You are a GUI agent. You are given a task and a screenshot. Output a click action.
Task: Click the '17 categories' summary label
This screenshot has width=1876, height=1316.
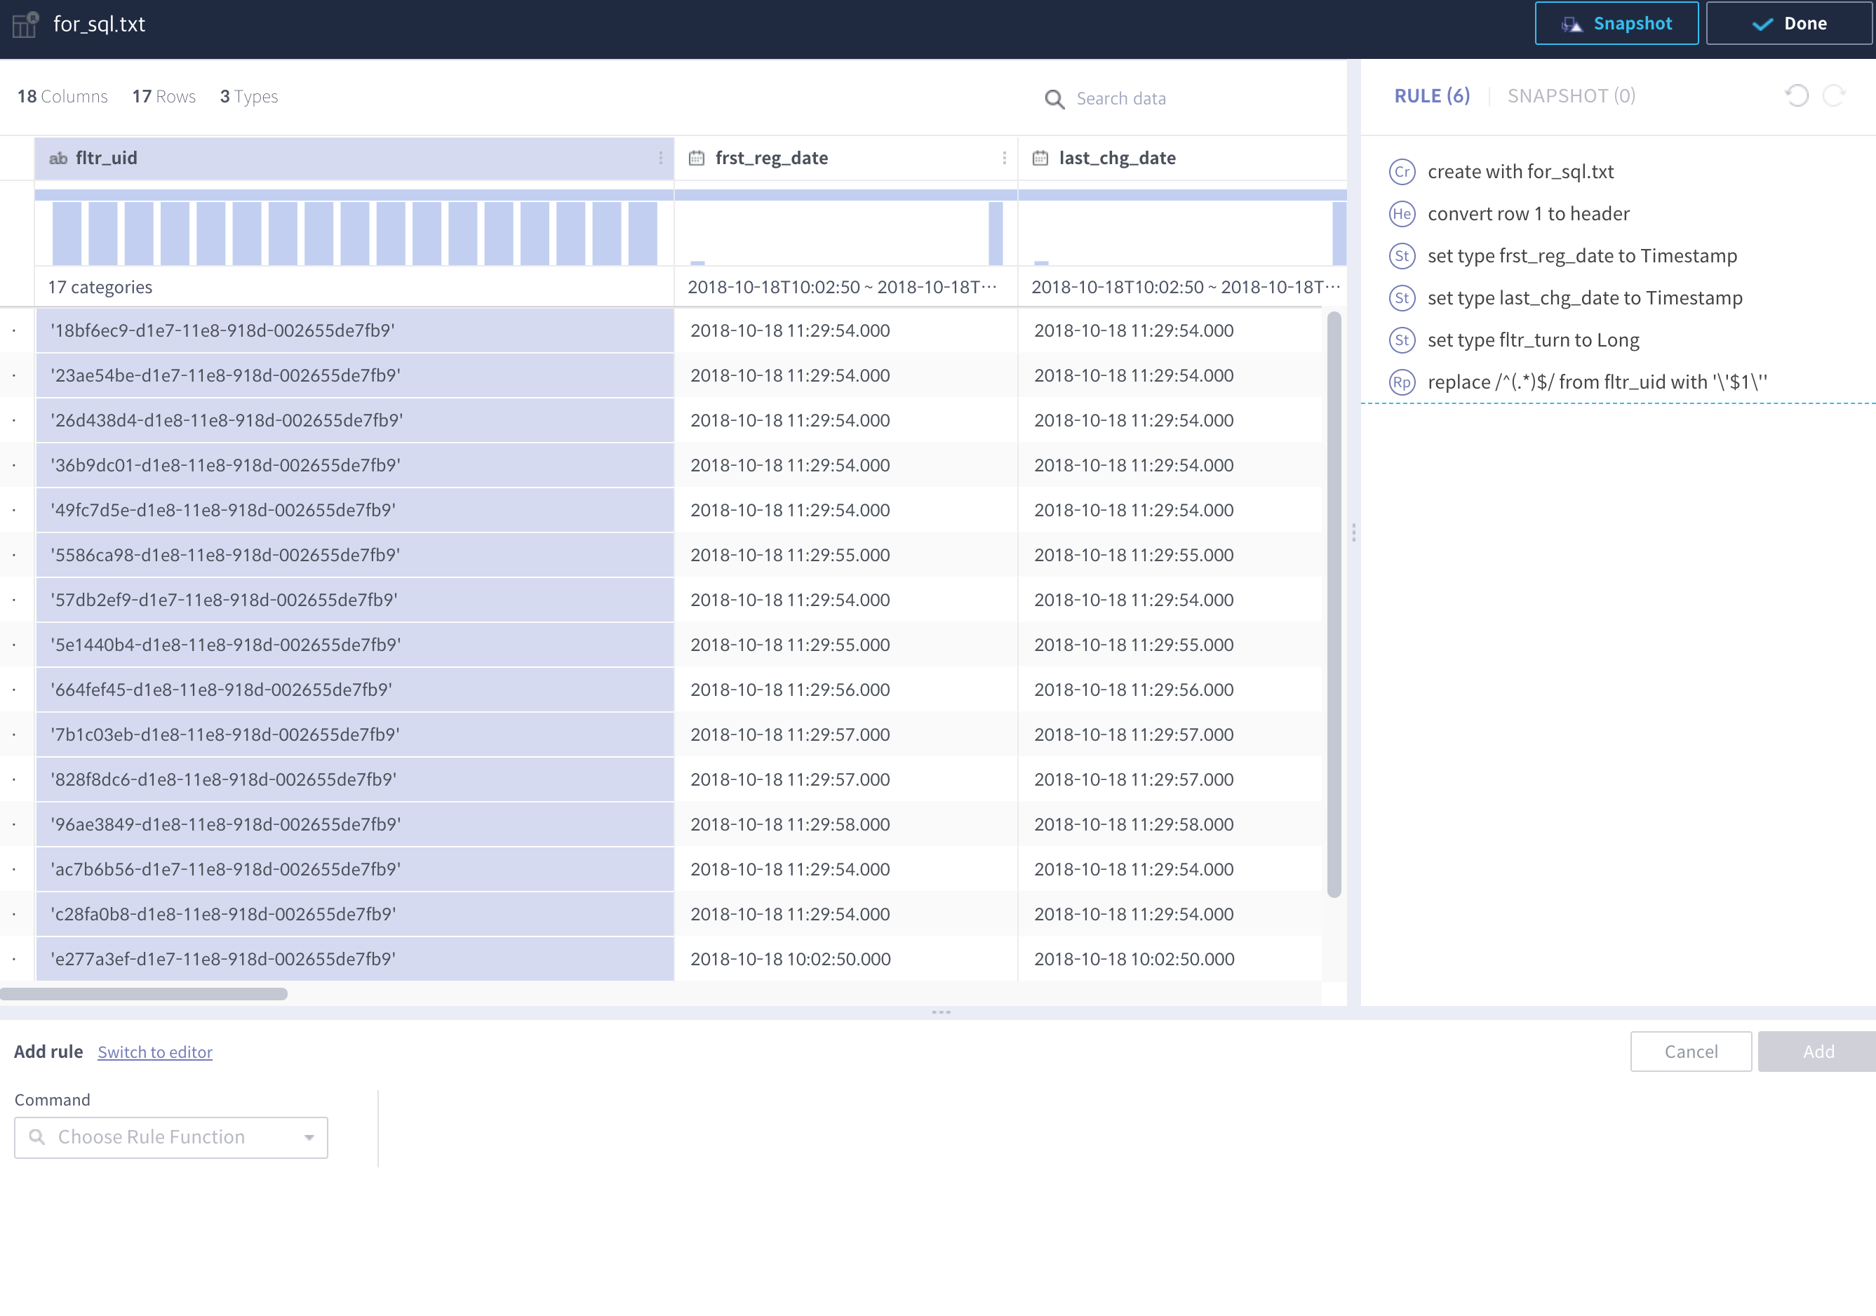(x=100, y=288)
